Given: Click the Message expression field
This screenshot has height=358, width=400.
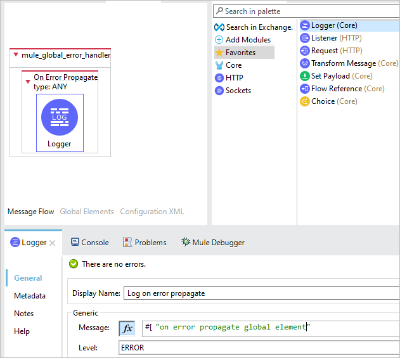Looking at the screenshot, I should click(x=271, y=328).
